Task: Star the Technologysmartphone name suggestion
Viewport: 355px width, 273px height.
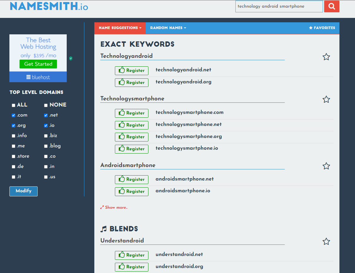Action: point(326,100)
